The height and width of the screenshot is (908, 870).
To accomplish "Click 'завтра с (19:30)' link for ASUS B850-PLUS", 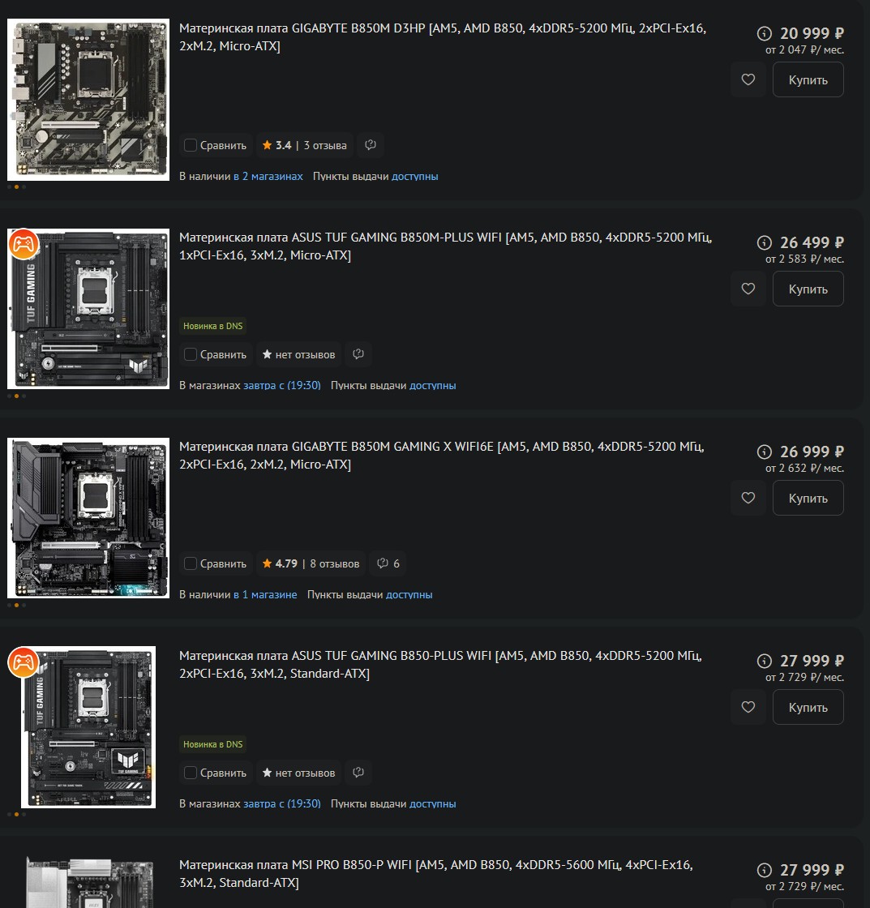I will (x=281, y=803).
